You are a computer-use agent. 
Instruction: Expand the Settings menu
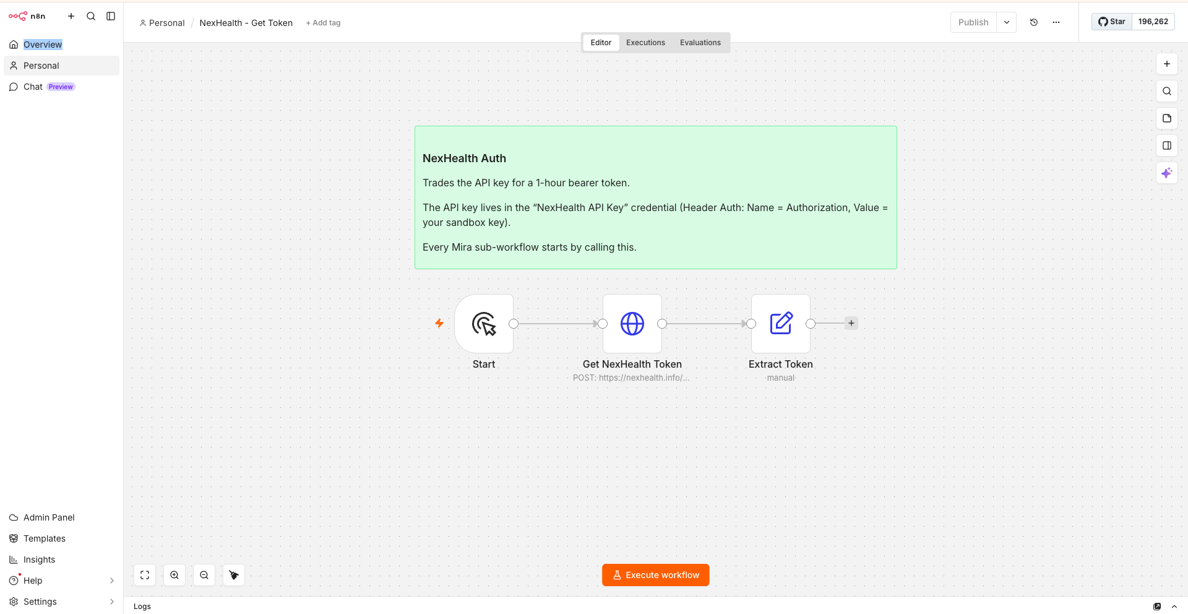click(61, 602)
